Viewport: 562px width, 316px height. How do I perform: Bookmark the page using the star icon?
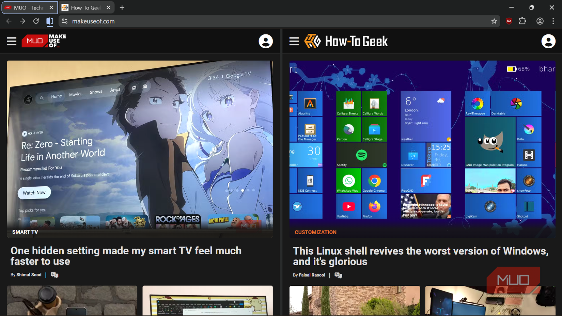[494, 21]
